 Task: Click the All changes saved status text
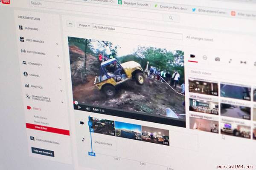200,39
